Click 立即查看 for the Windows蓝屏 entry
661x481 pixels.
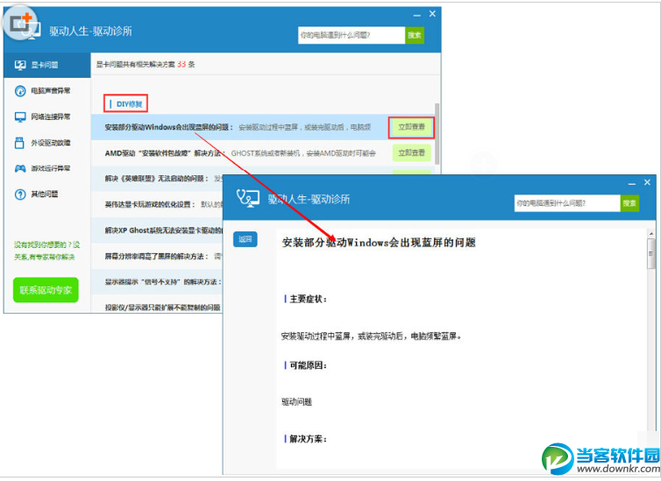[x=411, y=127]
